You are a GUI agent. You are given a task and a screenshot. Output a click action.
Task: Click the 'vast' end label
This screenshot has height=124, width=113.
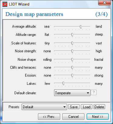tap(99, 43)
